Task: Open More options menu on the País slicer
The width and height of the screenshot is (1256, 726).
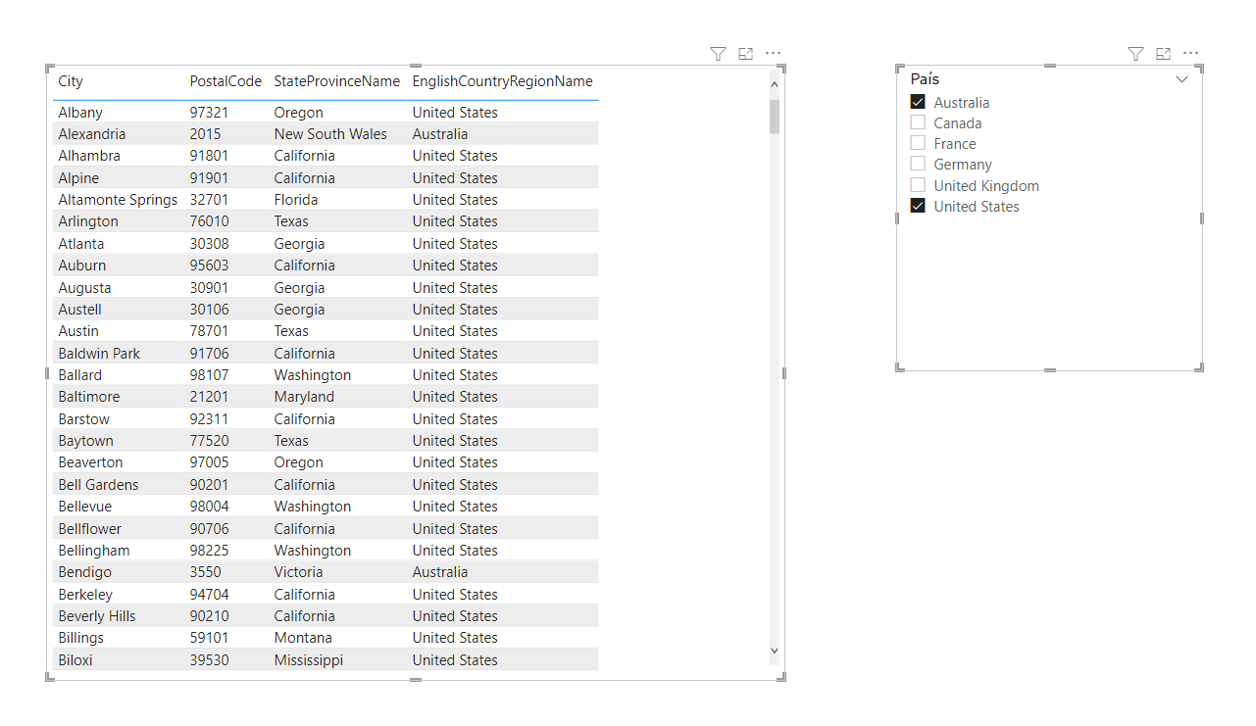Action: pos(1190,54)
